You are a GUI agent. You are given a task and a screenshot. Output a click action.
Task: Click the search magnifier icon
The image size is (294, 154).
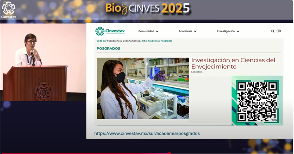click(273, 31)
